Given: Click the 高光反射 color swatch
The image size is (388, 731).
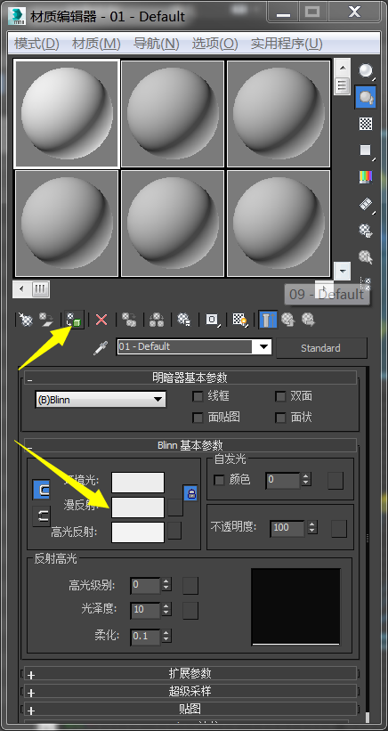Looking at the screenshot, I should coord(138,532).
